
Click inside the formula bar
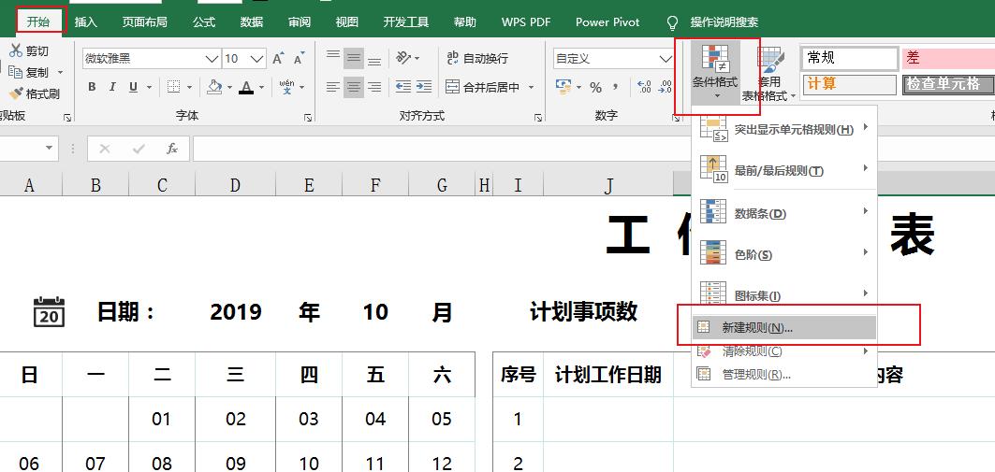pyautogui.click(x=594, y=149)
